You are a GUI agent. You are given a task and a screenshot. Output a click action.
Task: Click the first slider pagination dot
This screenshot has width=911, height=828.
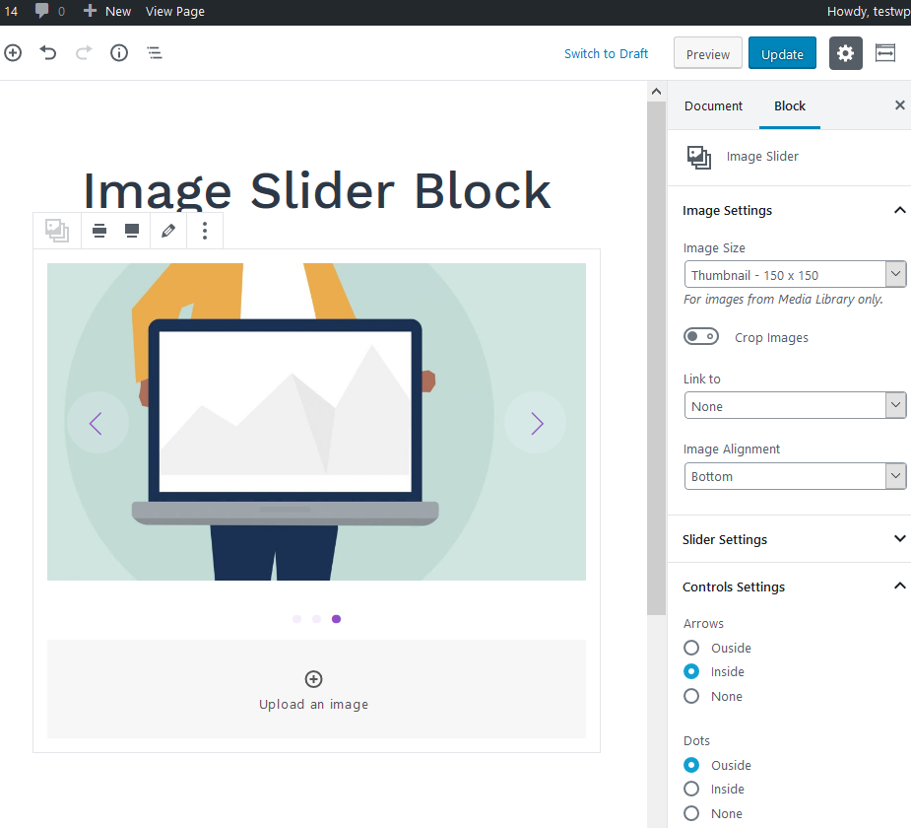(x=297, y=619)
